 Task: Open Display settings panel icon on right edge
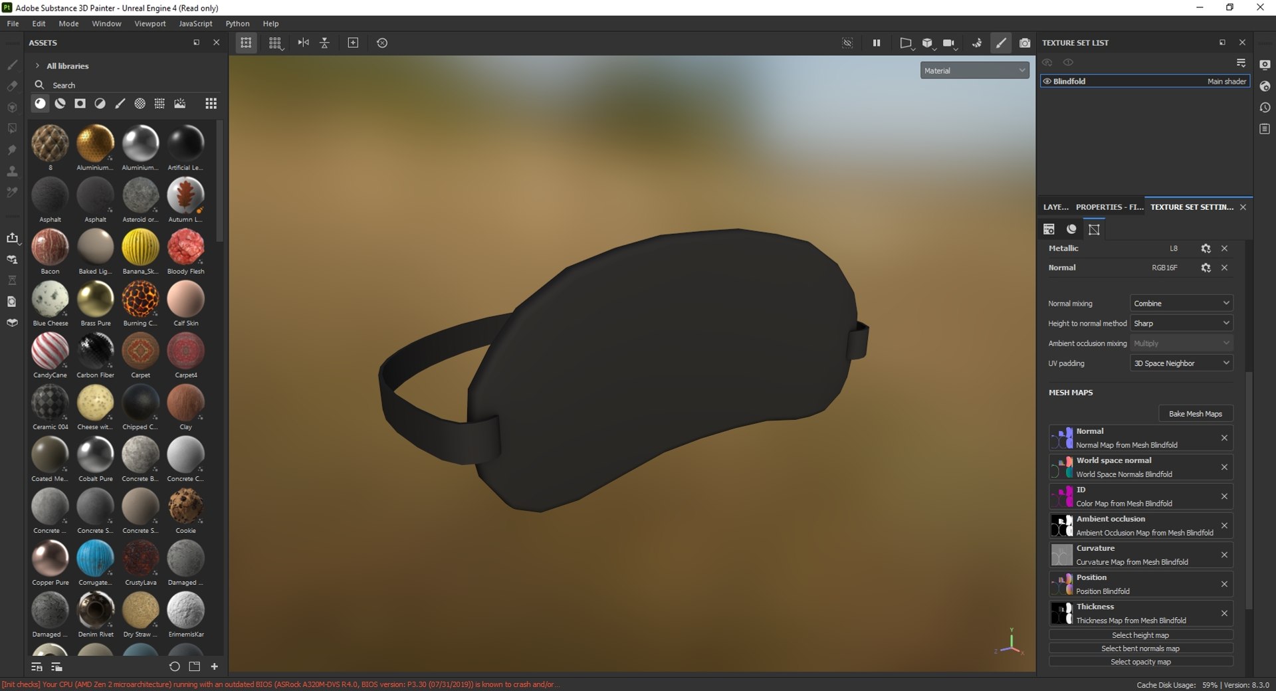click(1265, 65)
